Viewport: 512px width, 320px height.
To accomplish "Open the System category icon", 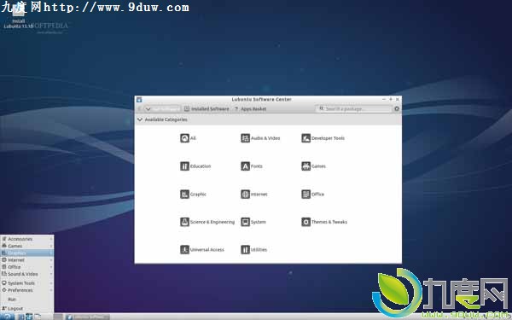I will [245, 222].
